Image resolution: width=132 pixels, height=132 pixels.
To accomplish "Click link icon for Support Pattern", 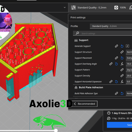I will pyautogui.click(x=122, y=70).
